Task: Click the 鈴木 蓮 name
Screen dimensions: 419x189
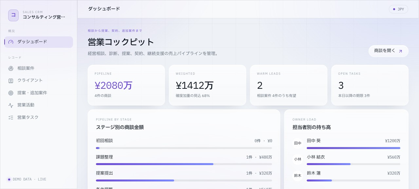Action: 314,173
